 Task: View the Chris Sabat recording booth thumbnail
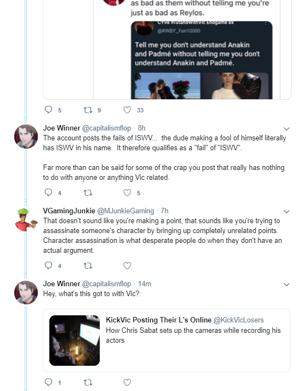click(x=75, y=341)
